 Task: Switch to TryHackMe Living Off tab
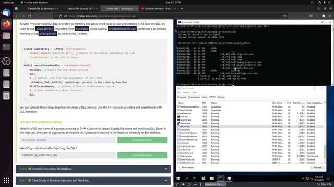[80, 9]
